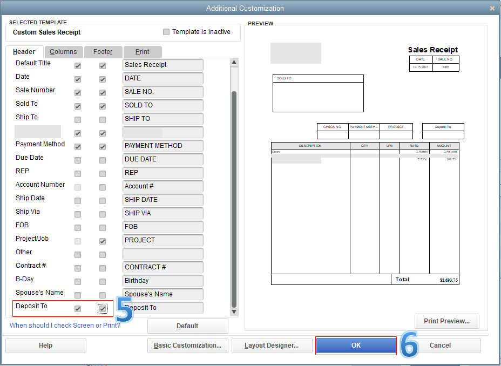Toggle the Project/Job Print checkbox
This screenshot has height=366, width=501.
pos(102,241)
